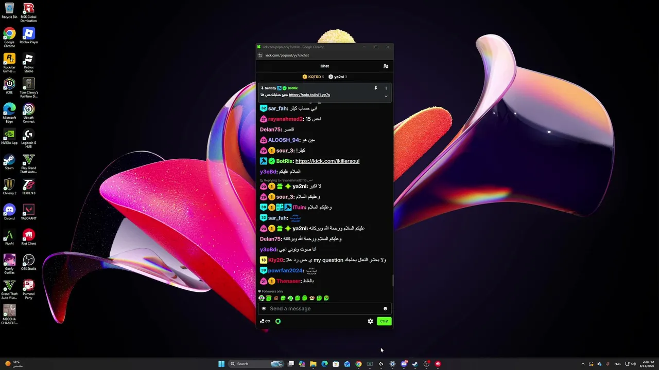
Task: Click username rayanahmad2 in chat
Action: 285,119
